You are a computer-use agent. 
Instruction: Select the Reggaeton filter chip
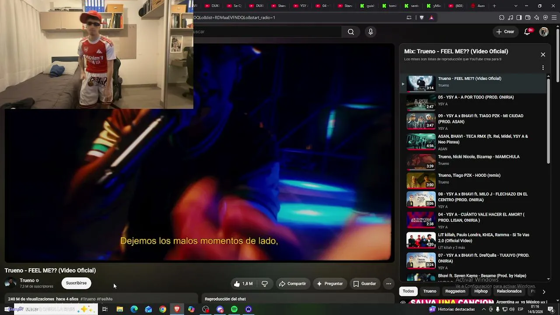pos(455,291)
